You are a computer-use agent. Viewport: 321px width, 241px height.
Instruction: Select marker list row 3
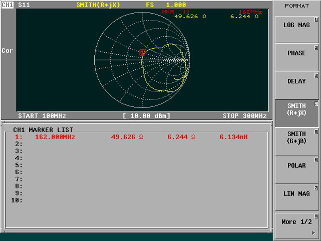tap(136, 151)
